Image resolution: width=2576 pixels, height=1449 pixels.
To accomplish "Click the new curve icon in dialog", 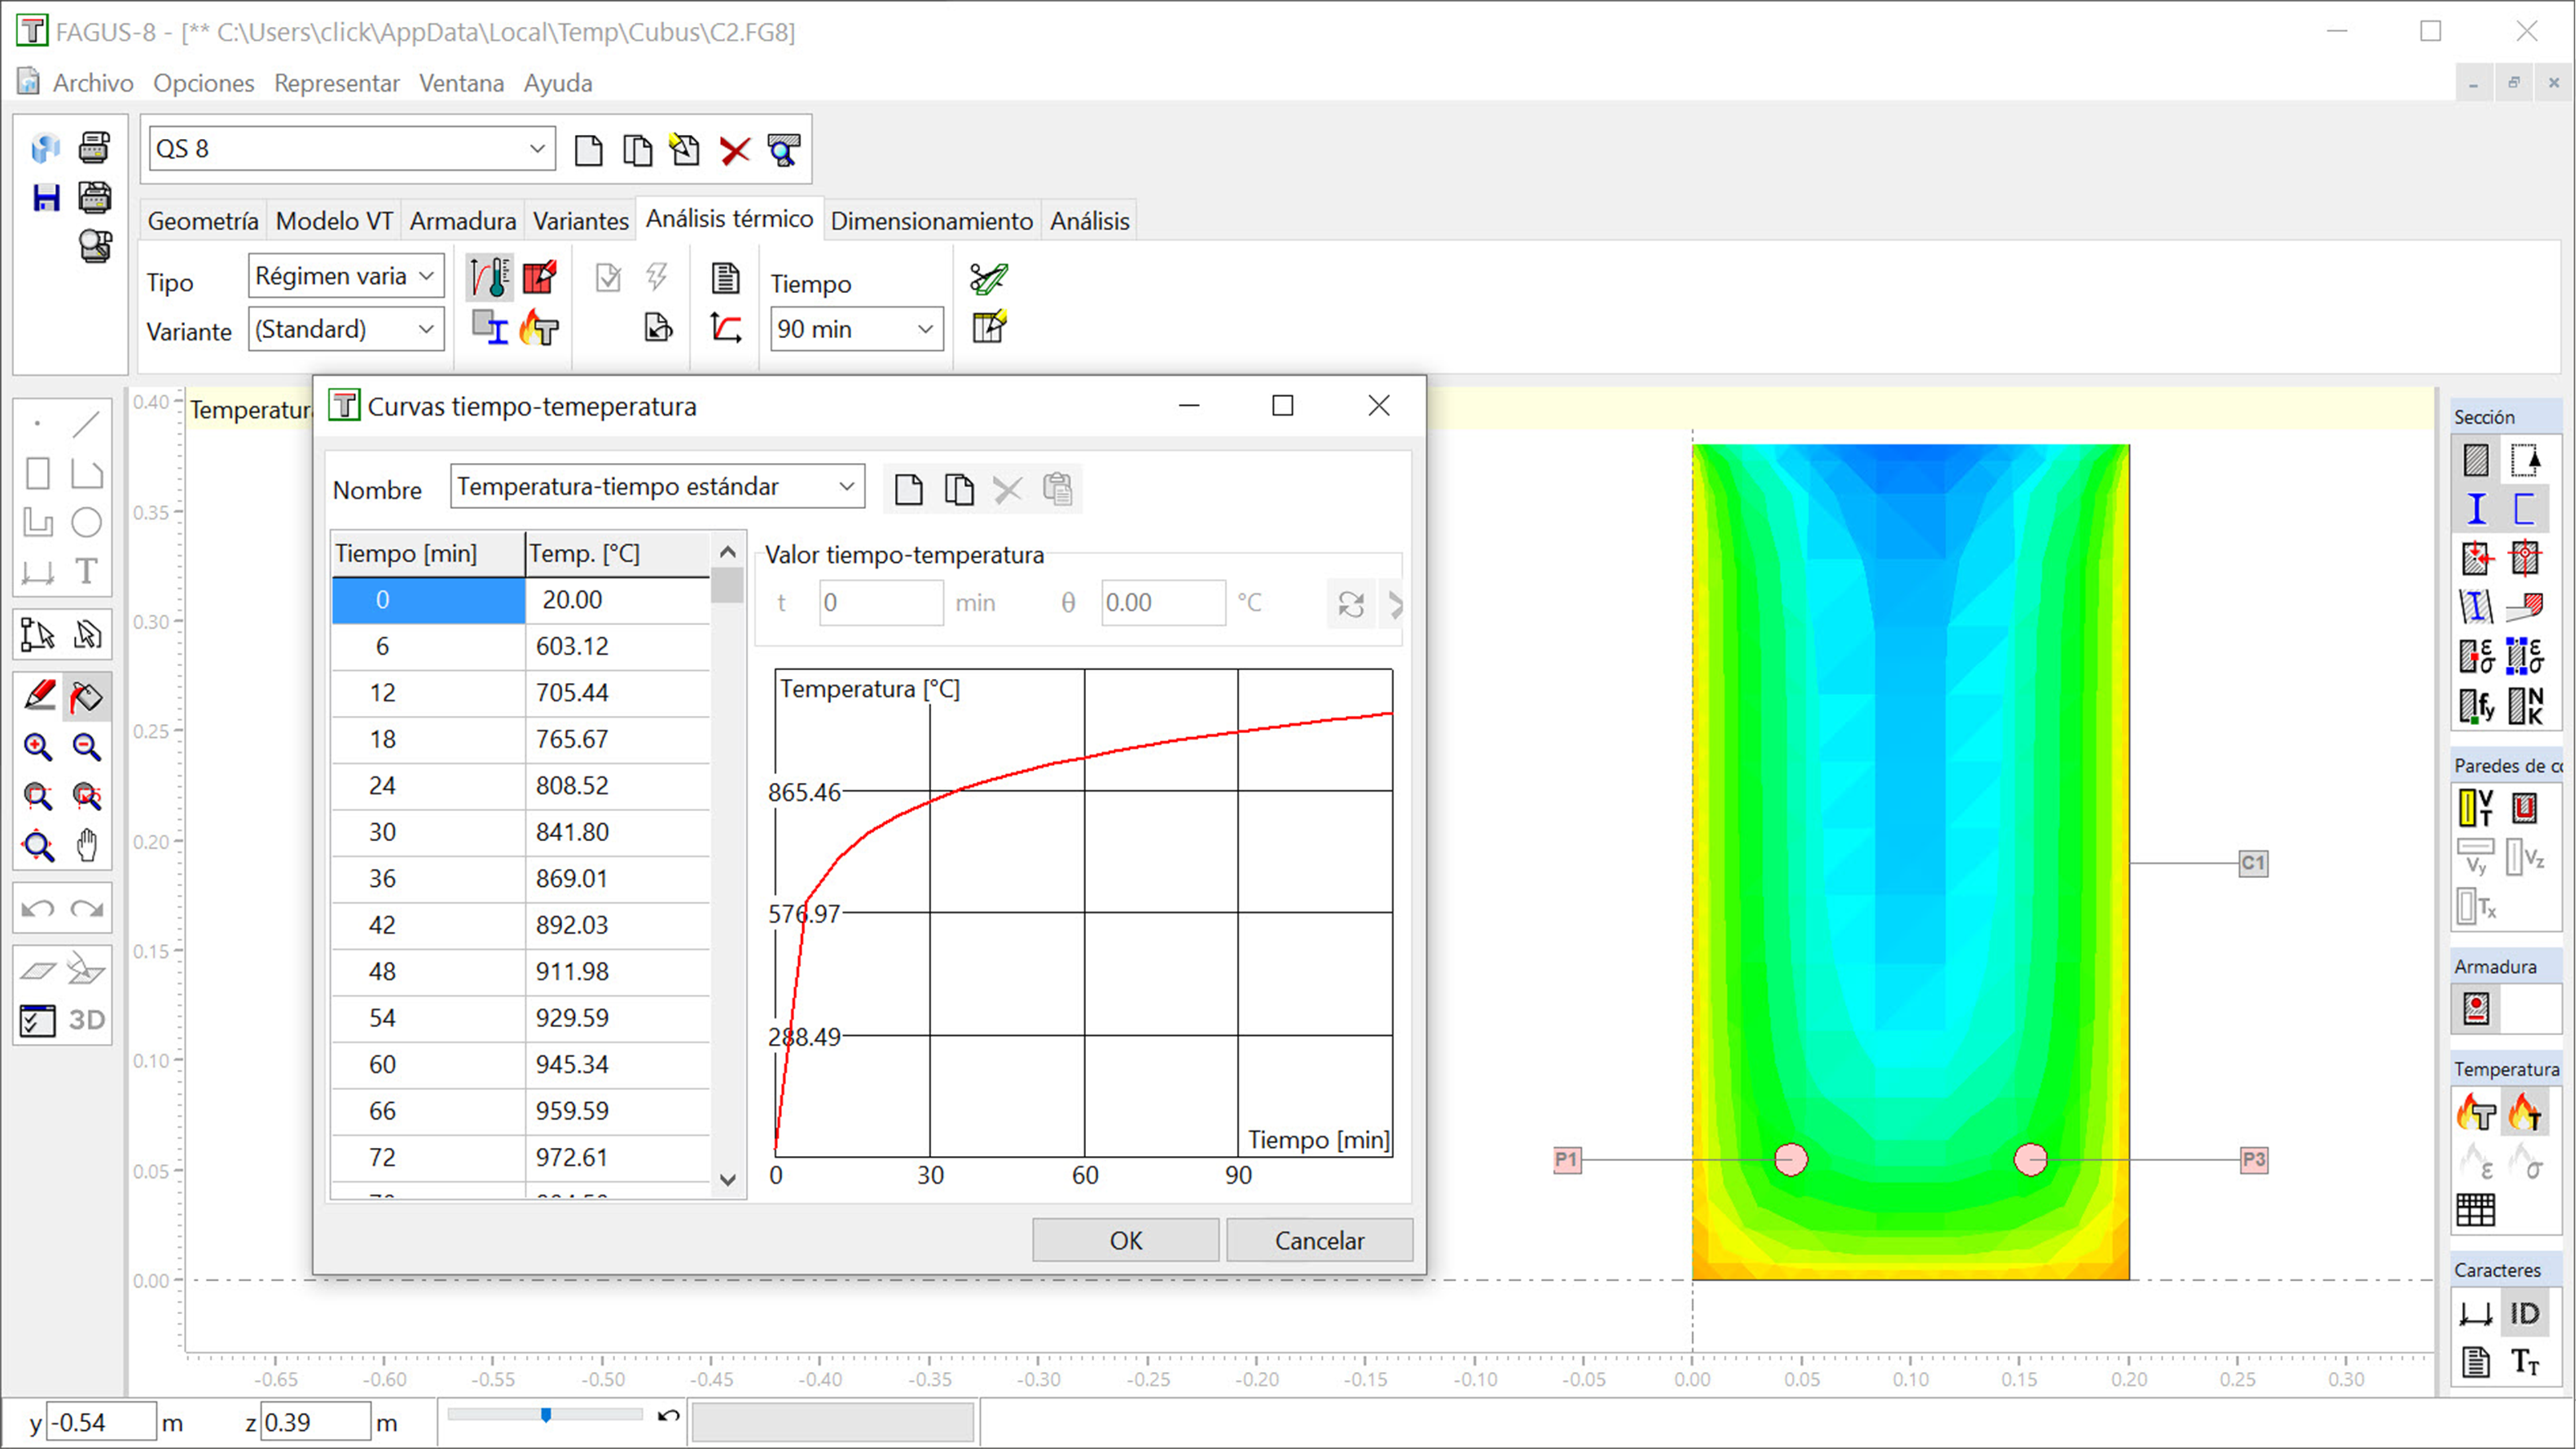I will click(908, 490).
